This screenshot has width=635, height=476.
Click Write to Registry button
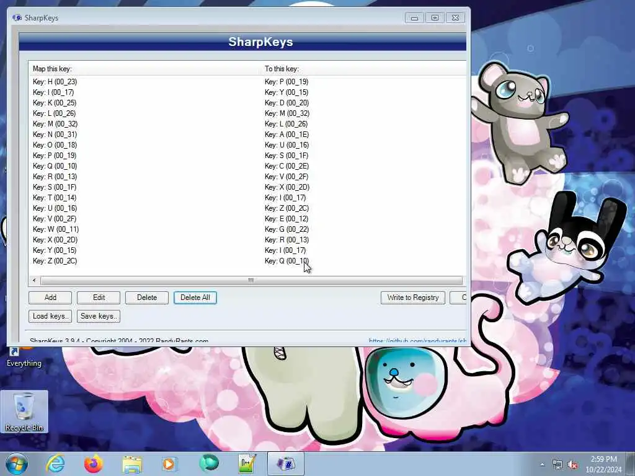(412, 297)
